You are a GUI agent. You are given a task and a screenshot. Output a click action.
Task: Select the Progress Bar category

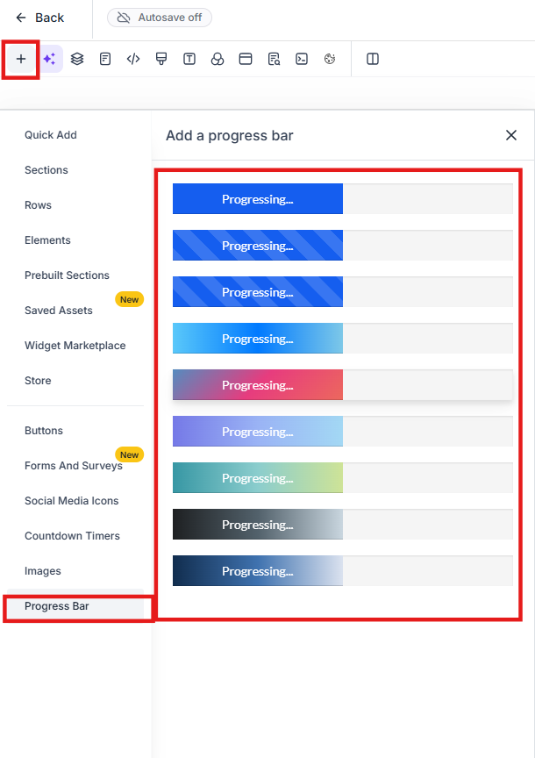[x=57, y=606]
